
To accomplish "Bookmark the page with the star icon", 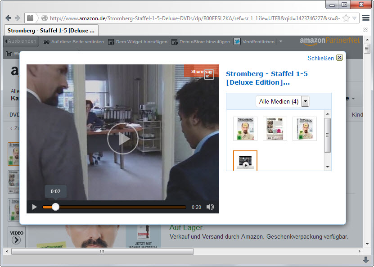I will point(346,18).
